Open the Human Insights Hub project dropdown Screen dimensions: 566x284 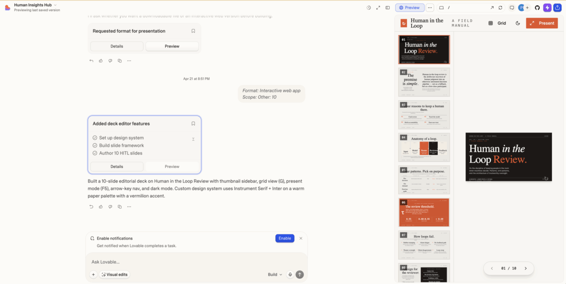click(x=36, y=5)
